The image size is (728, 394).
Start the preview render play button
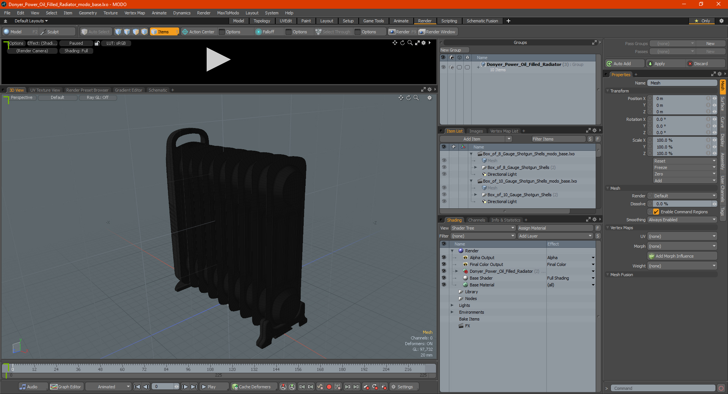coord(218,59)
